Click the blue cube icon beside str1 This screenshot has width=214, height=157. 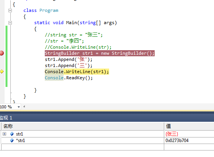pos(12,134)
